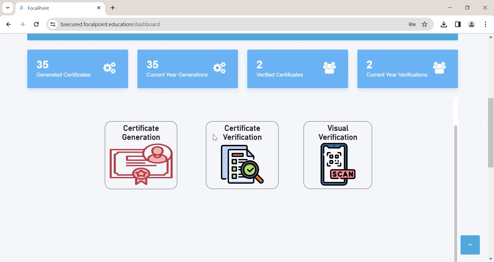Open the Visual Verification card
Screen dimensions: 494x262
point(338,155)
